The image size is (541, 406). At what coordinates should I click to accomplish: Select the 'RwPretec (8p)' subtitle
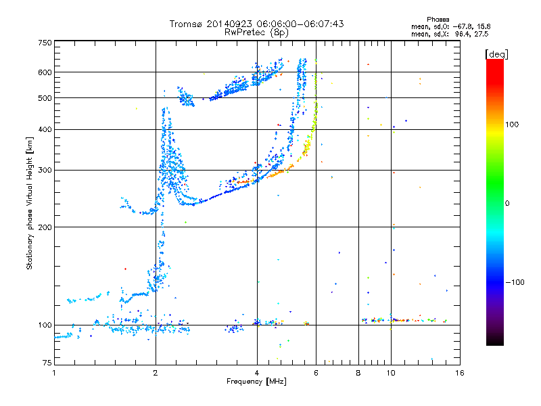coord(256,32)
